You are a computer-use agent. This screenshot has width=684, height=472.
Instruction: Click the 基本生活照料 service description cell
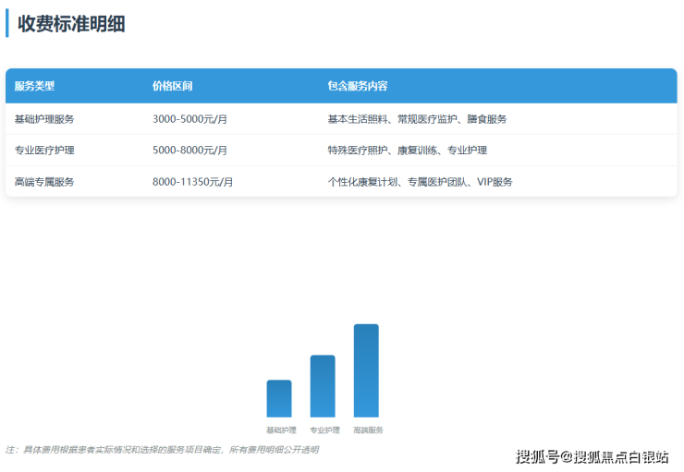[x=416, y=119]
